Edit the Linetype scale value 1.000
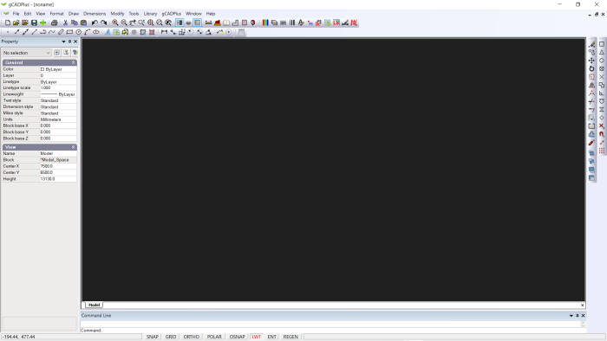The width and height of the screenshot is (607, 341). pyautogui.click(x=58, y=87)
